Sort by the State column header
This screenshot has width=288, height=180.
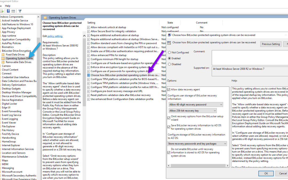tap(170, 23)
